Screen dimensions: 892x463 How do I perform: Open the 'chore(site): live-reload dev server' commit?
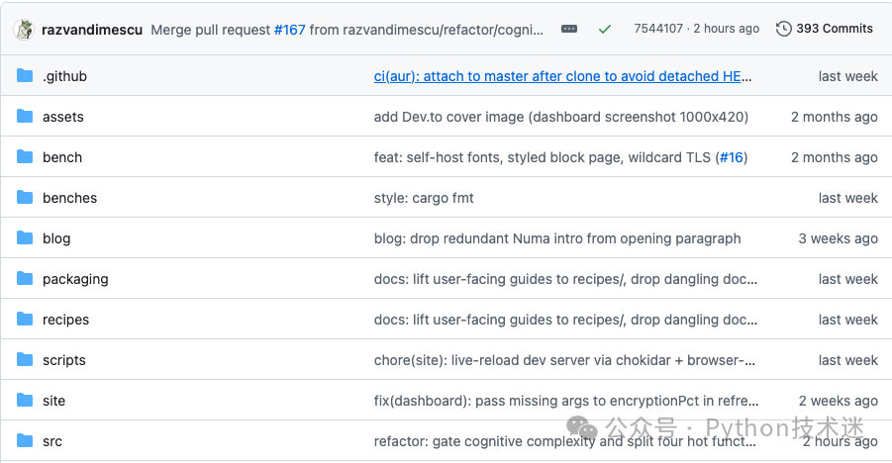coord(564,360)
